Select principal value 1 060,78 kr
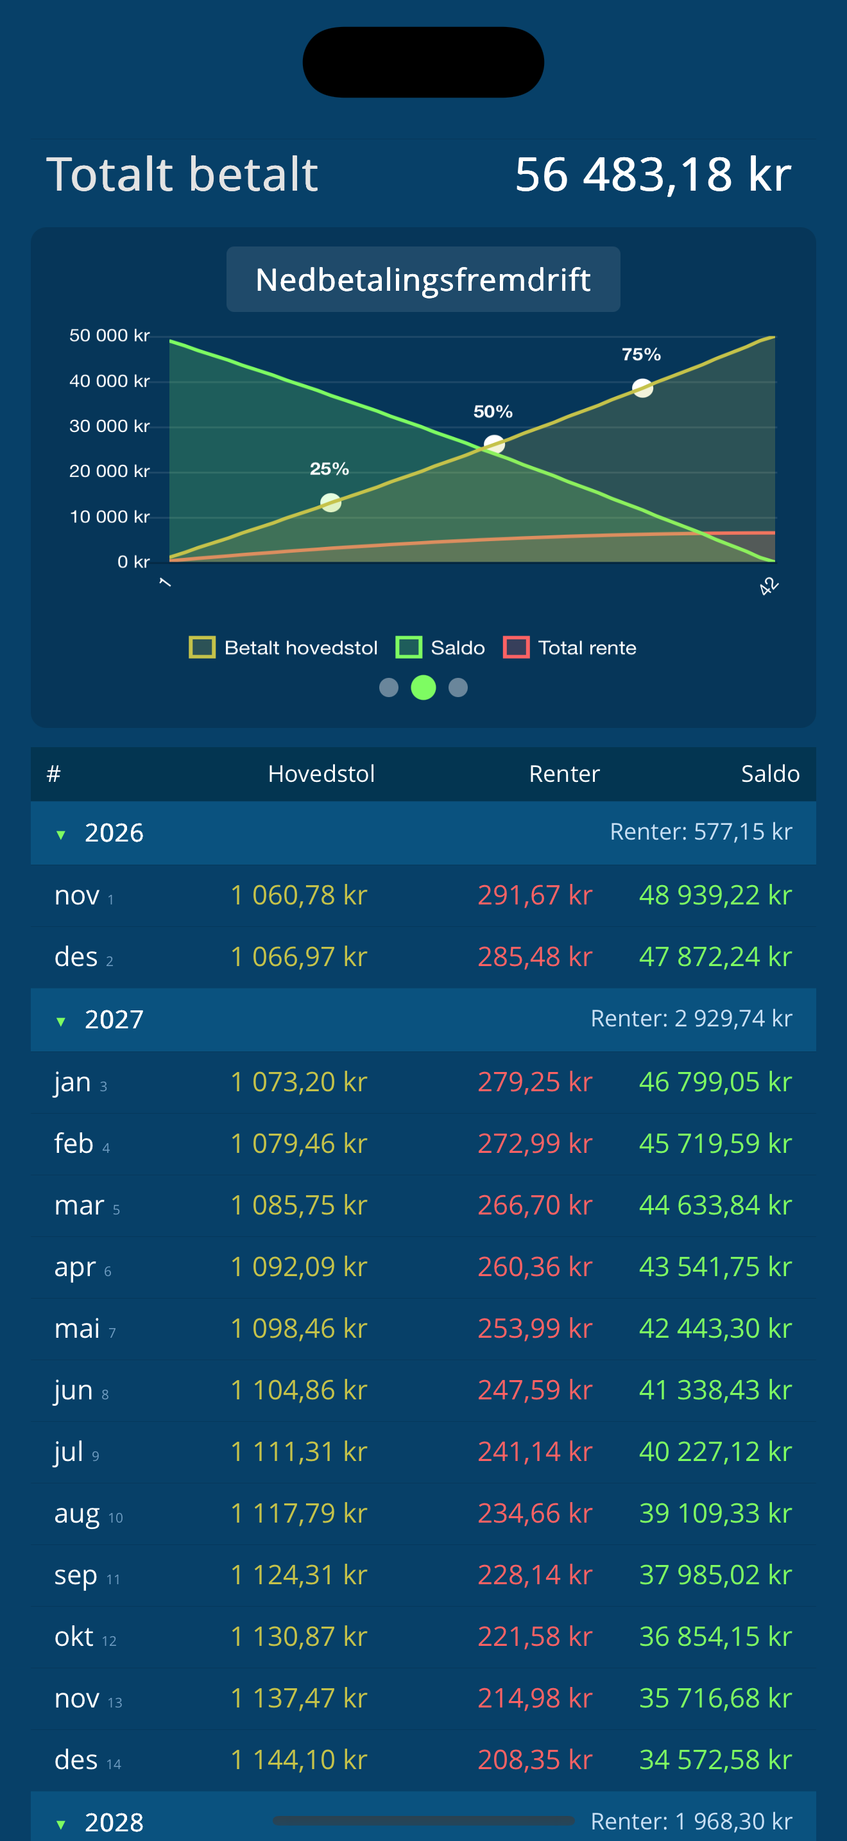Viewport: 847px width, 1841px height. 298,895
